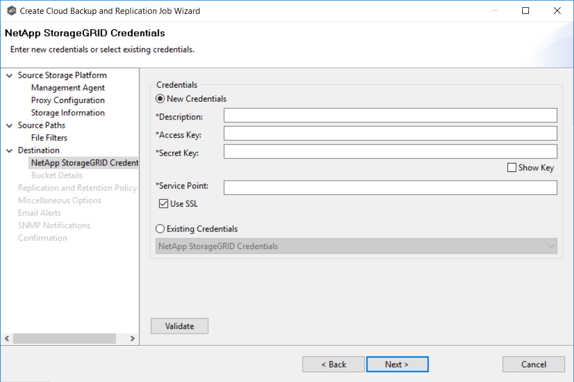574x382 pixels.
Task: Proceed with the Next button
Action: click(397, 364)
